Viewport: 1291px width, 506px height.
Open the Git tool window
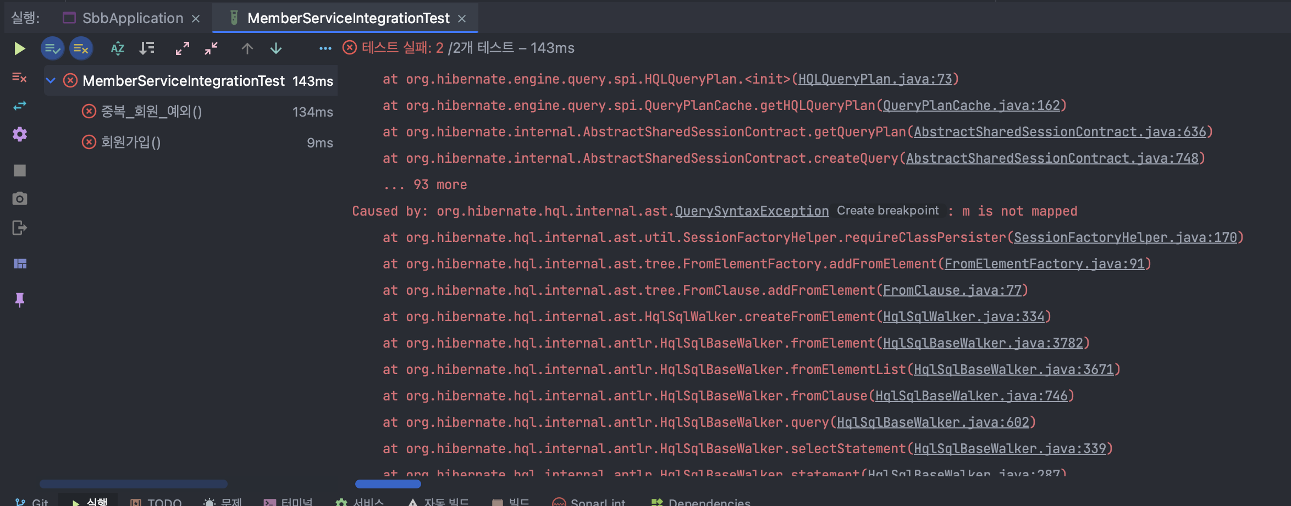coord(32,502)
